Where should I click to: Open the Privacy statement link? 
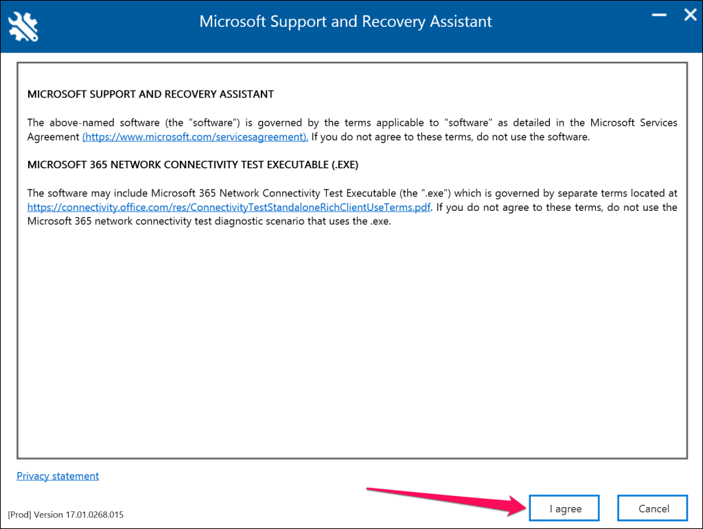coord(58,476)
